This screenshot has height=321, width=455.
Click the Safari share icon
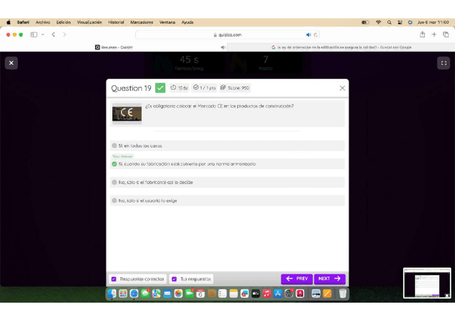(422, 35)
